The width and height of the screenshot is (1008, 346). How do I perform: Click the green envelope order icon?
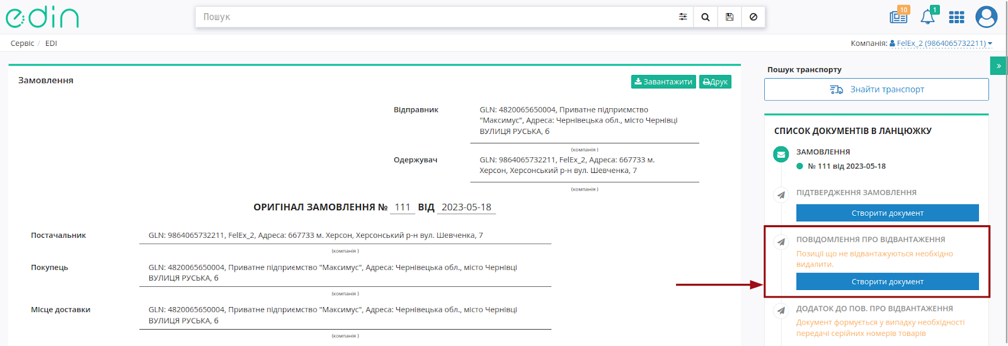[x=781, y=154]
